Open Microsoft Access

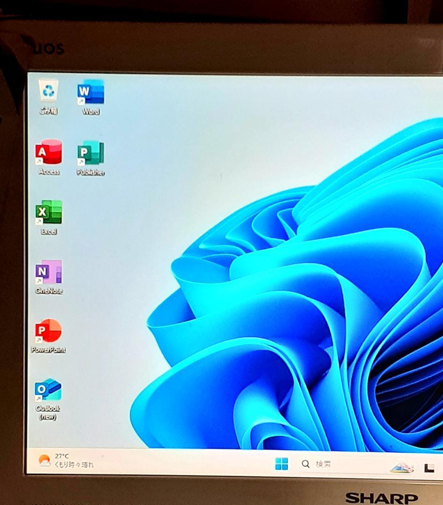coord(49,153)
